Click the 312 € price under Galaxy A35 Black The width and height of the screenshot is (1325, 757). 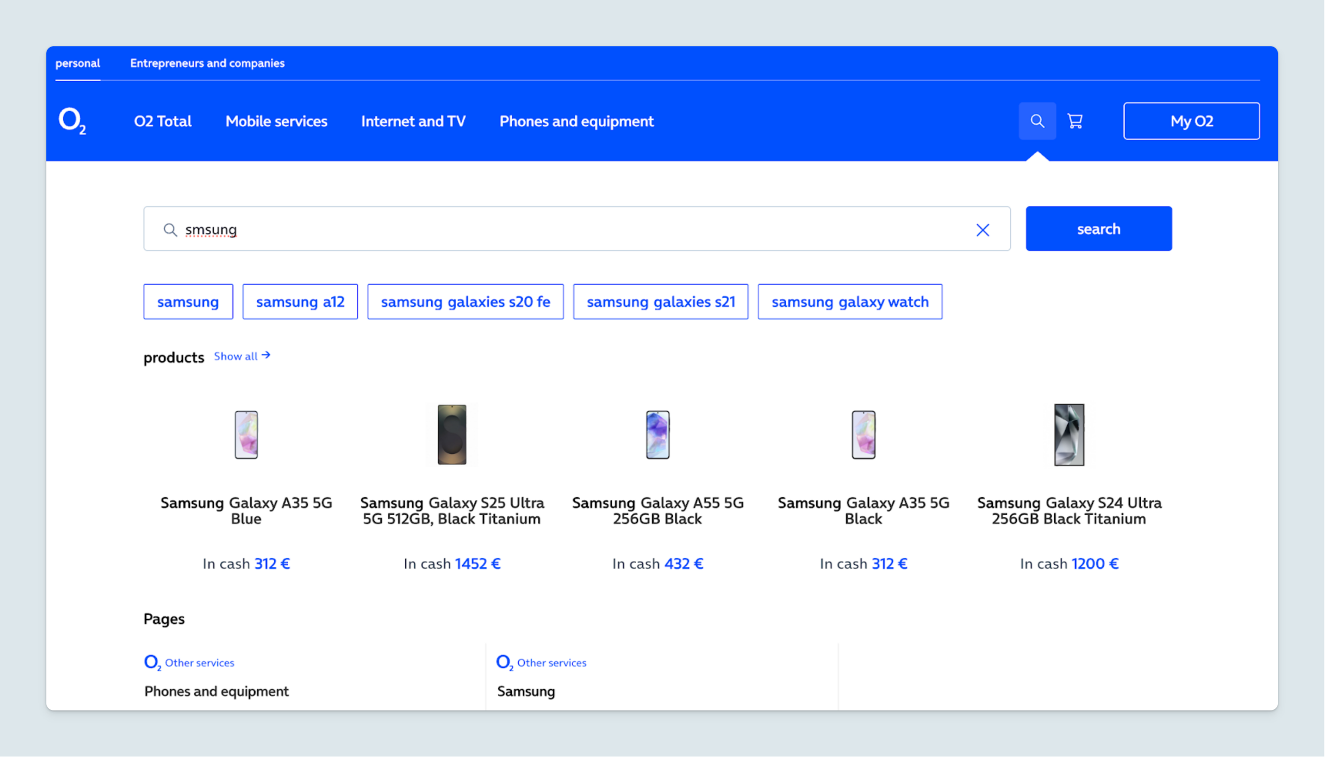click(890, 563)
